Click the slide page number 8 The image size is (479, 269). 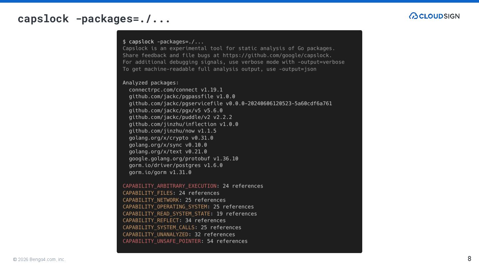pos(469,259)
